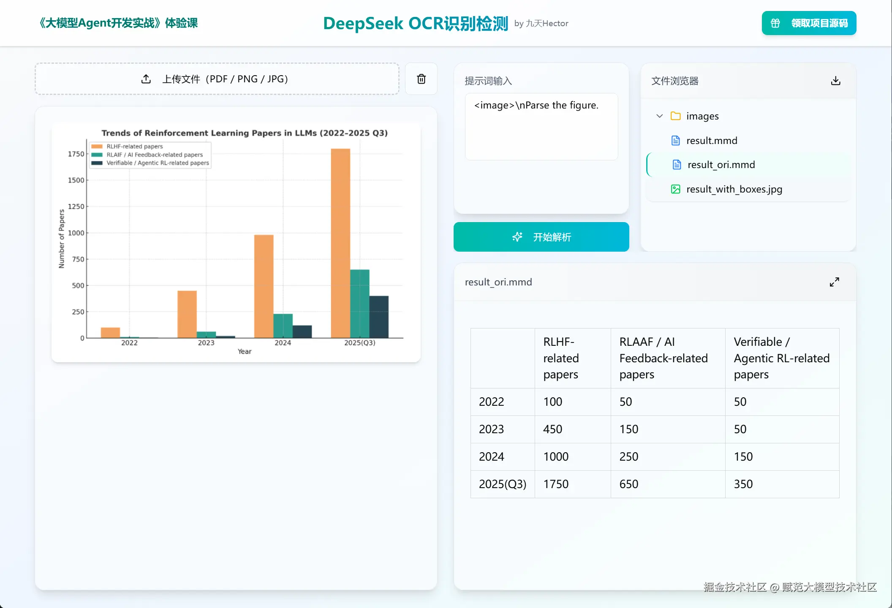Select result_ori.mmd in file browser
Screen dimensions: 892x608
tap(721, 165)
